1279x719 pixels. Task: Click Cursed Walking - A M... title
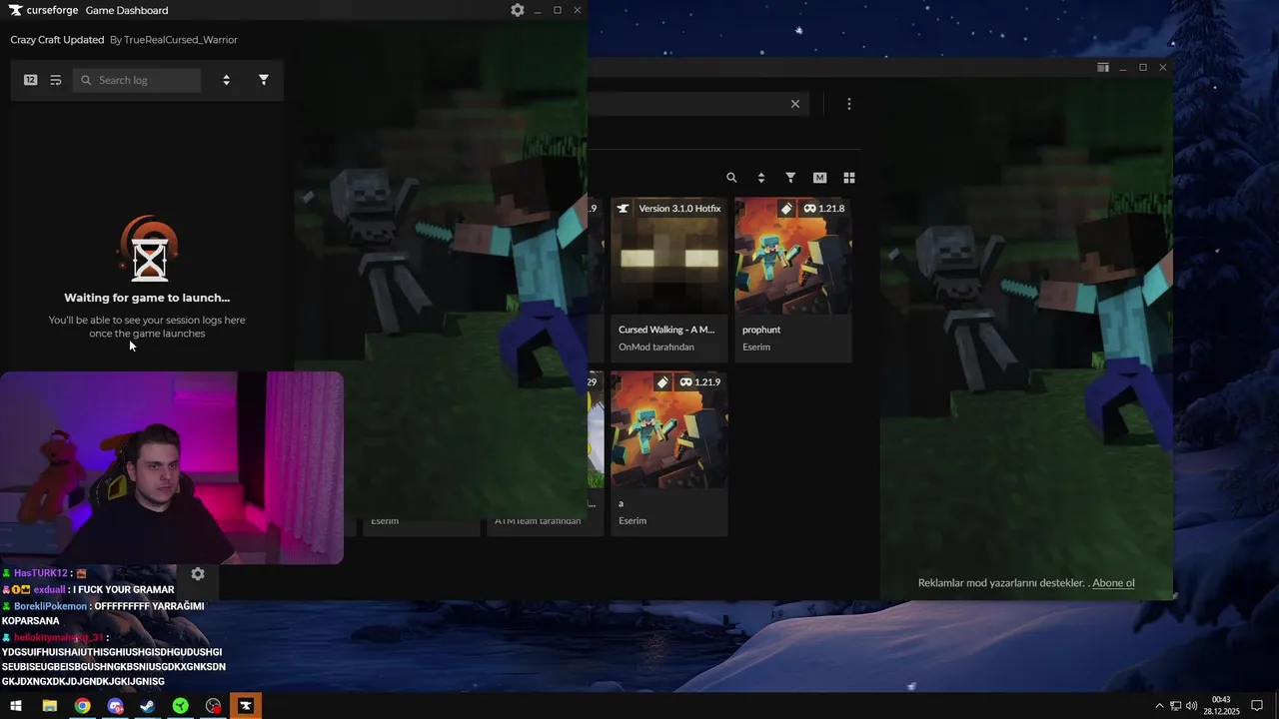(666, 330)
